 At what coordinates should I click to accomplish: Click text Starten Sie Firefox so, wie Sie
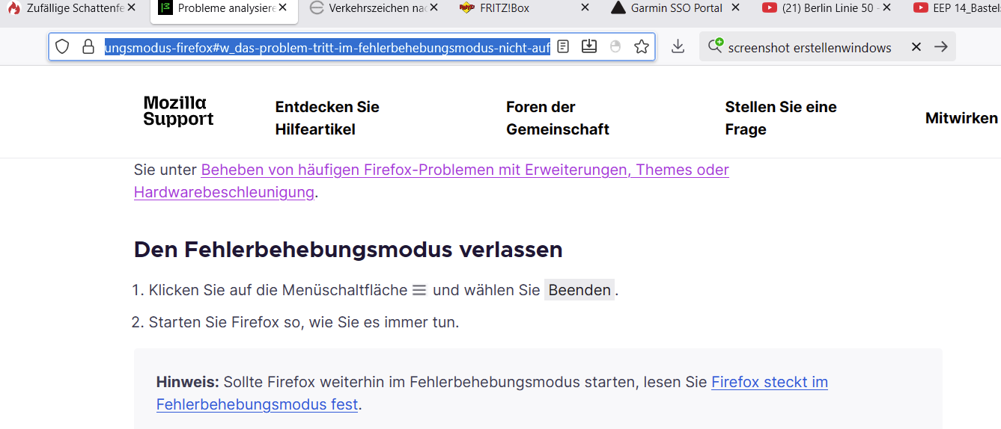[x=304, y=322]
